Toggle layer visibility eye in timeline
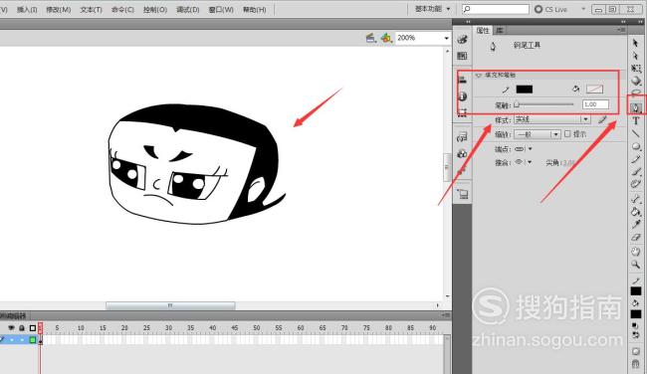 tap(11, 328)
